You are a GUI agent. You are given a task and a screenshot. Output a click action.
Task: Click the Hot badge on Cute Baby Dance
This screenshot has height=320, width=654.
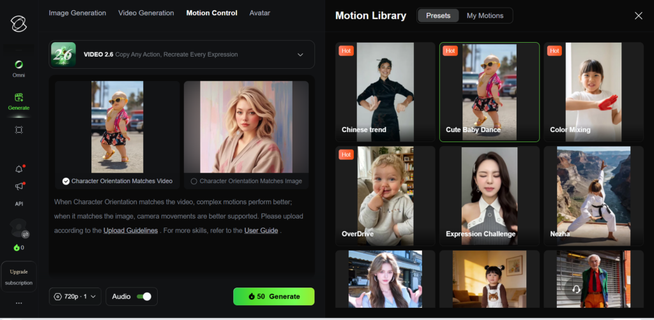point(450,51)
